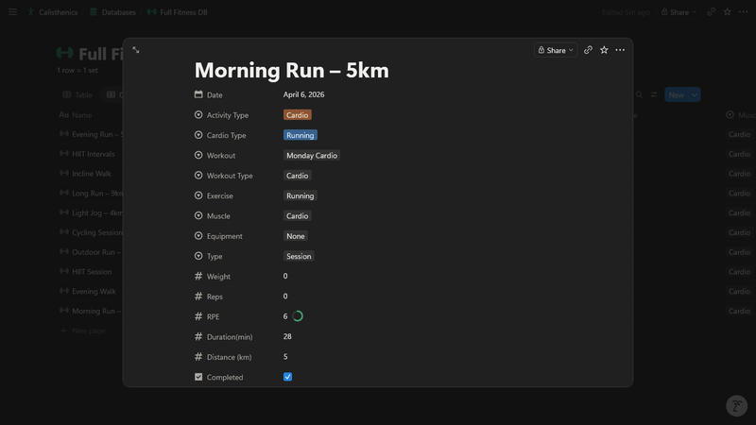Click the RPE progress ring
This screenshot has width=756, height=425.
298,316
